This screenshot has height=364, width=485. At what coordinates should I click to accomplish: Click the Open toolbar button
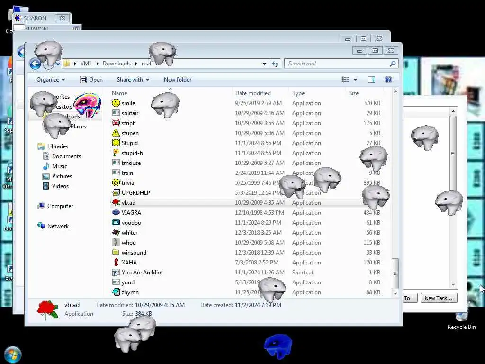coord(91,80)
